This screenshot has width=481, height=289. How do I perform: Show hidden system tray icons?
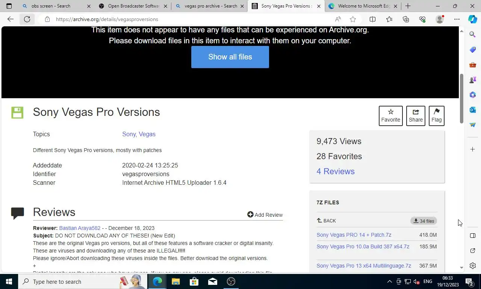tap(390, 281)
